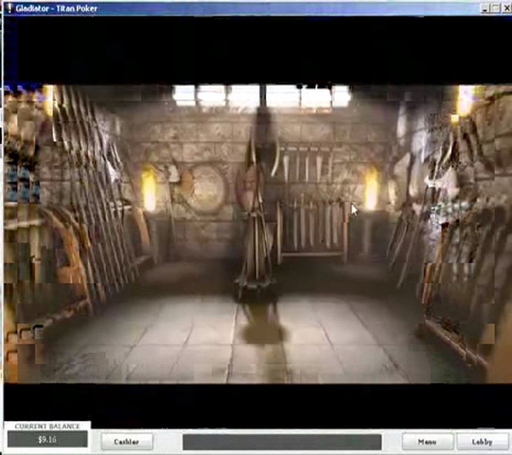Viewport: 512px width, 455px height.
Task: Click the Gladiator app icon in title bar
Action: point(9,8)
